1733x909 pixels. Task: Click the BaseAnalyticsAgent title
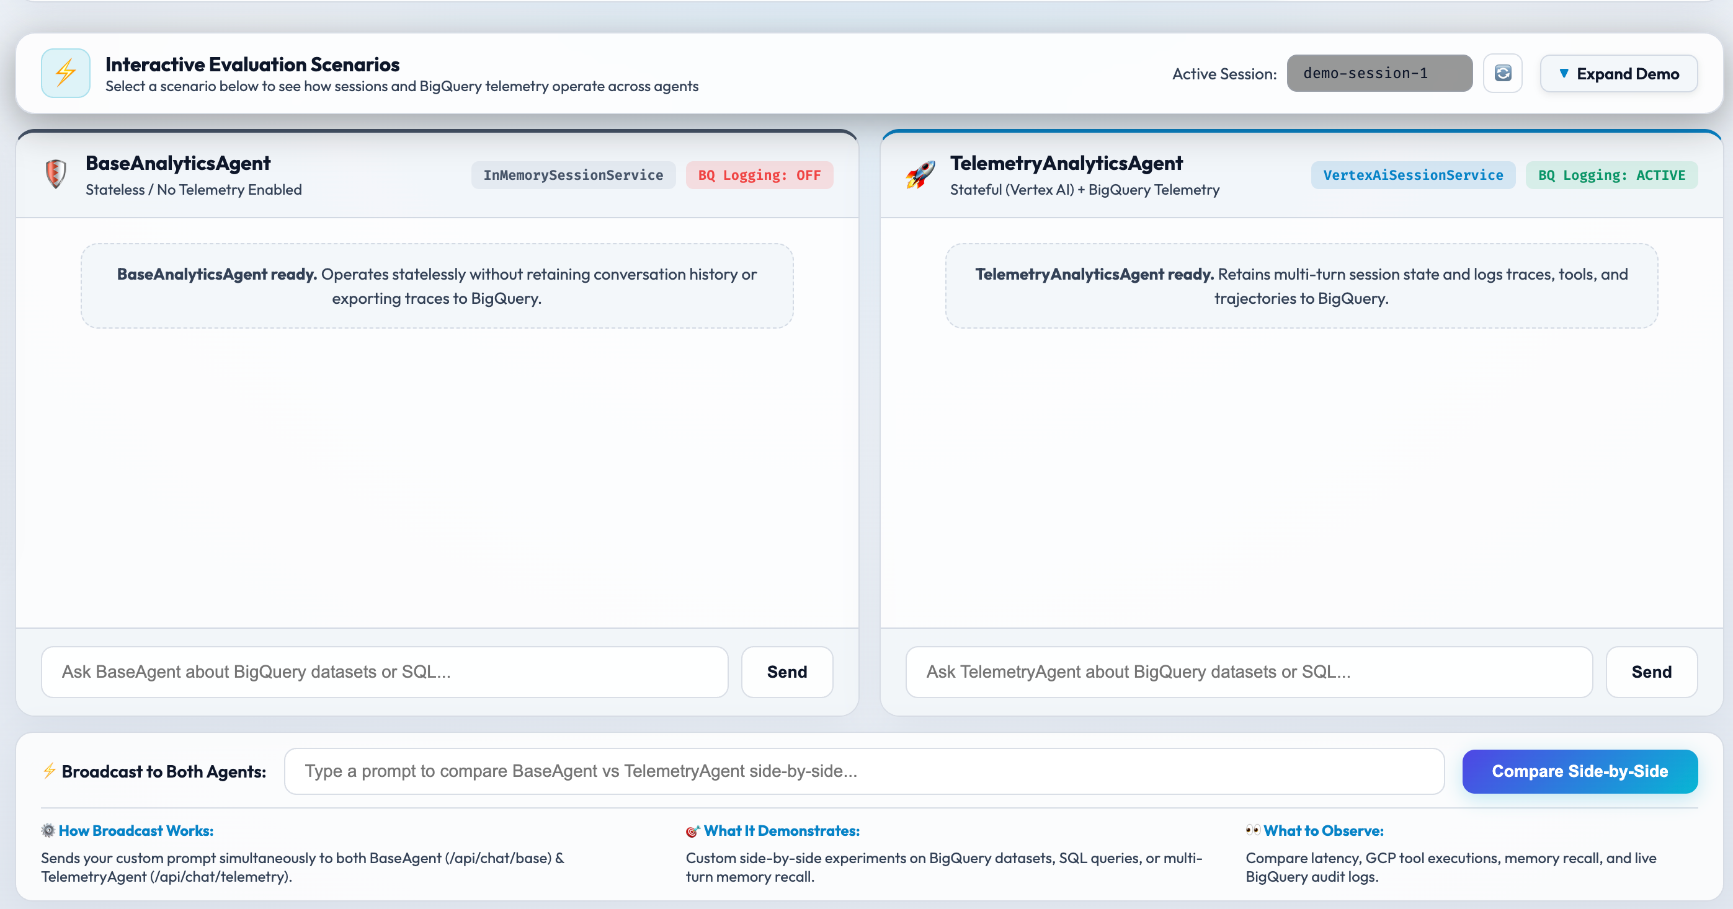(177, 162)
